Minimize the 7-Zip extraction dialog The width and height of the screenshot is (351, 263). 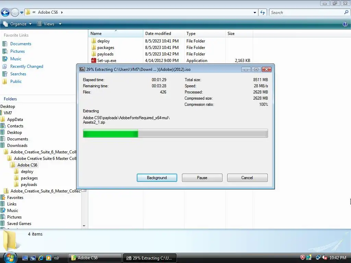pyautogui.click(x=246, y=69)
